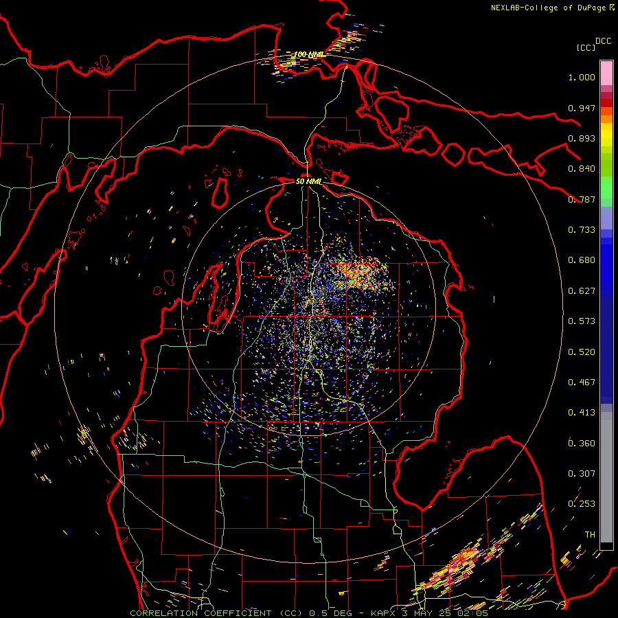
Task: Click the 0.520 scale value
Action: (582, 352)
